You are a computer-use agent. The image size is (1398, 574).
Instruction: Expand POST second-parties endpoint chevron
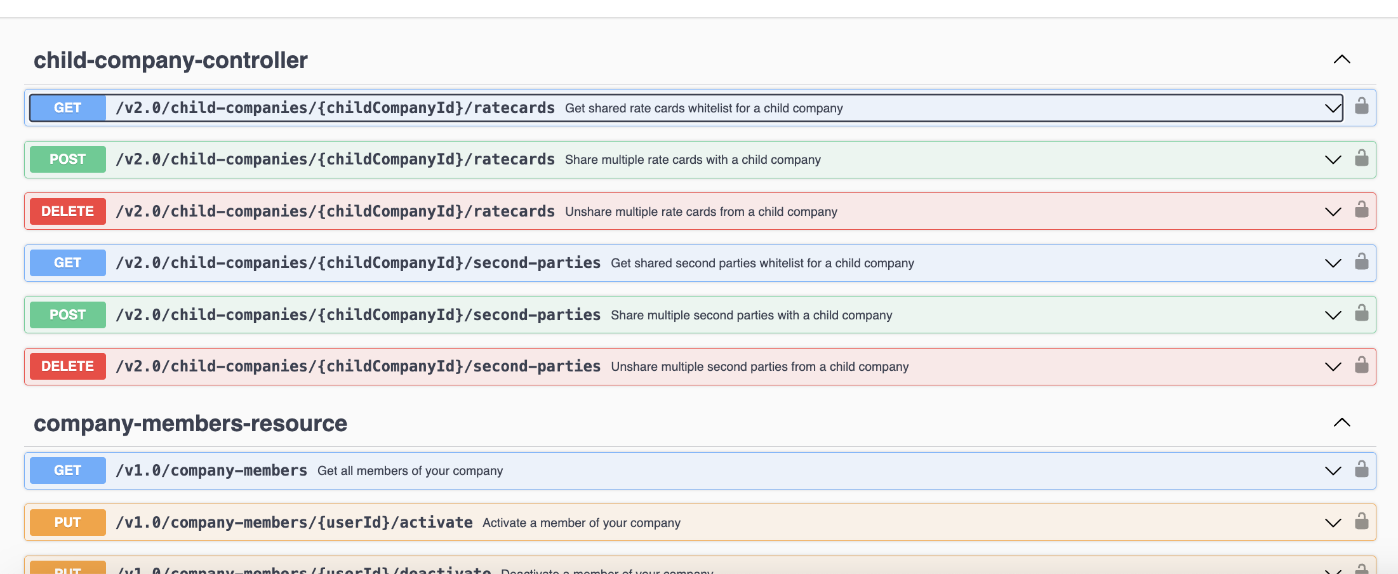1333,315
